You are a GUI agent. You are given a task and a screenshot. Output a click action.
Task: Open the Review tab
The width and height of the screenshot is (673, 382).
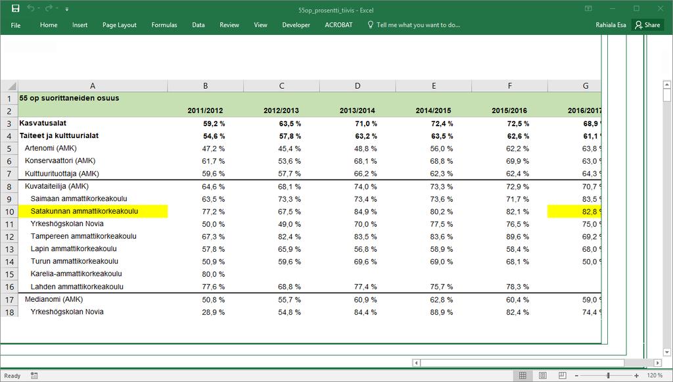(x=229, y=25)
